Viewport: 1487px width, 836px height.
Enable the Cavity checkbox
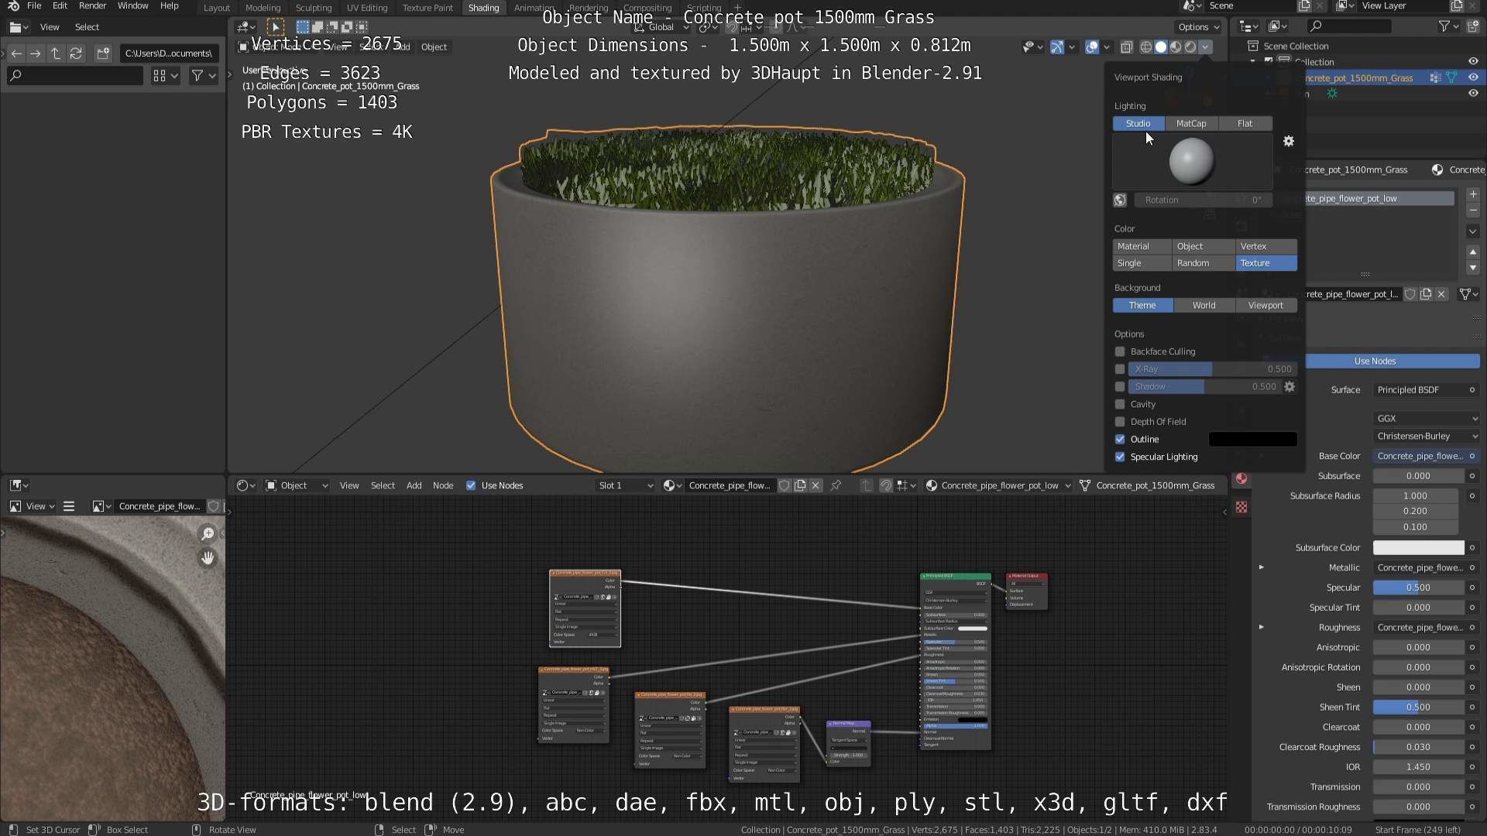point(1120,404)
